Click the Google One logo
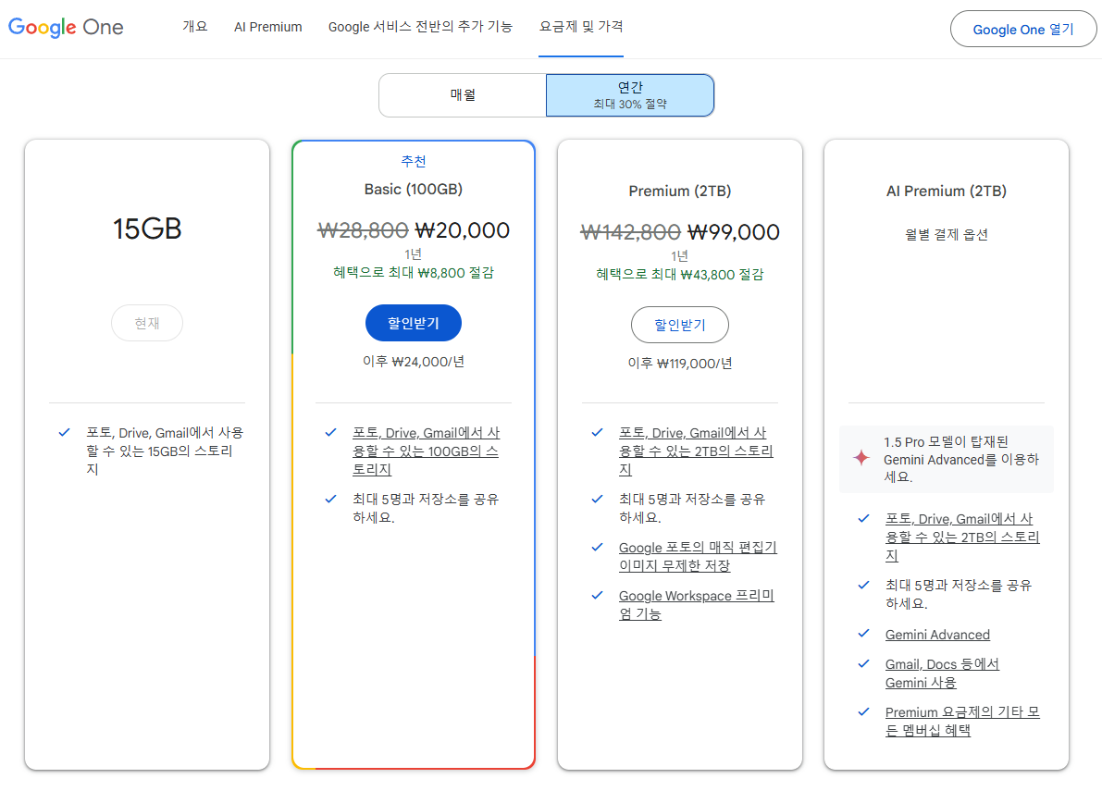Image resolution: width=1102 pixels, height=791 pixels. (x=65, y=28)
